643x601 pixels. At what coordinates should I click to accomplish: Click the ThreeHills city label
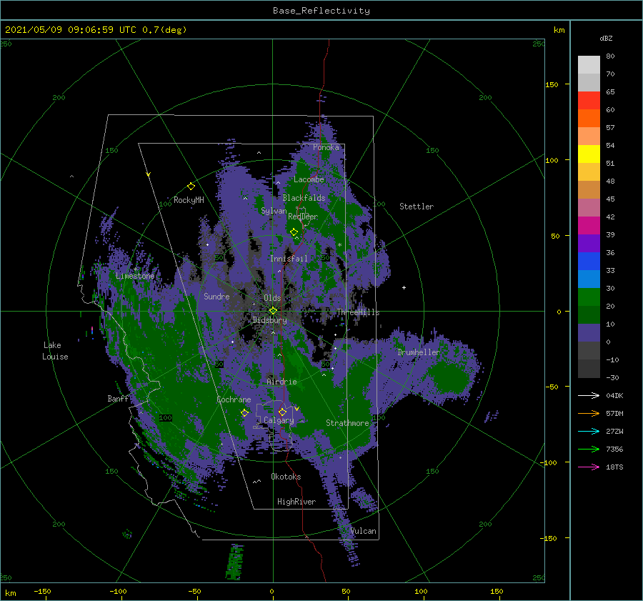pyautogui.click(x=359, y=312)
